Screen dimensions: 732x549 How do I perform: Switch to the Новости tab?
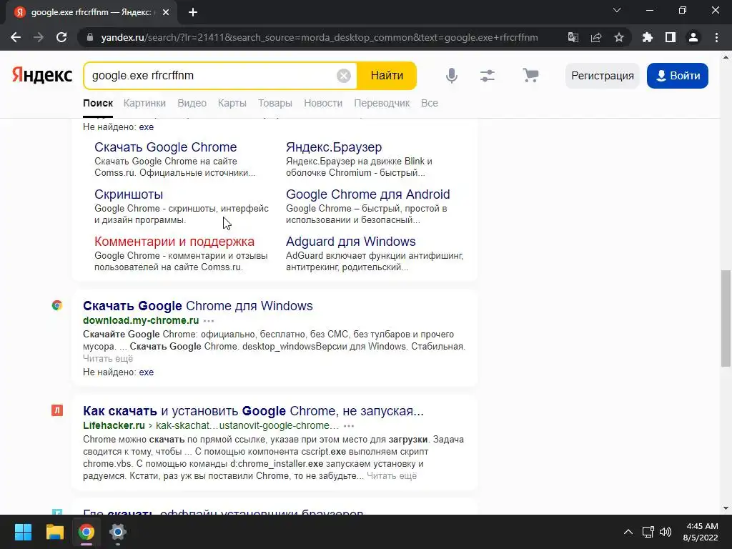tap(323, 103)
